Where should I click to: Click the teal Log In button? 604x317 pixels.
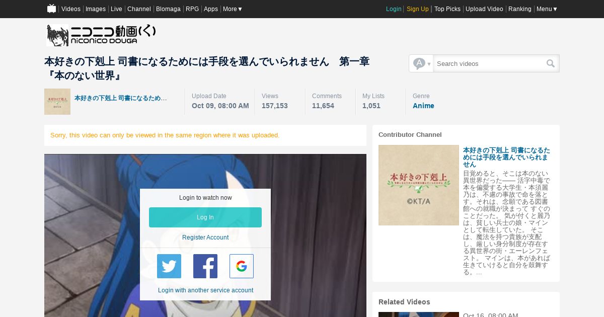pos(205,217)
